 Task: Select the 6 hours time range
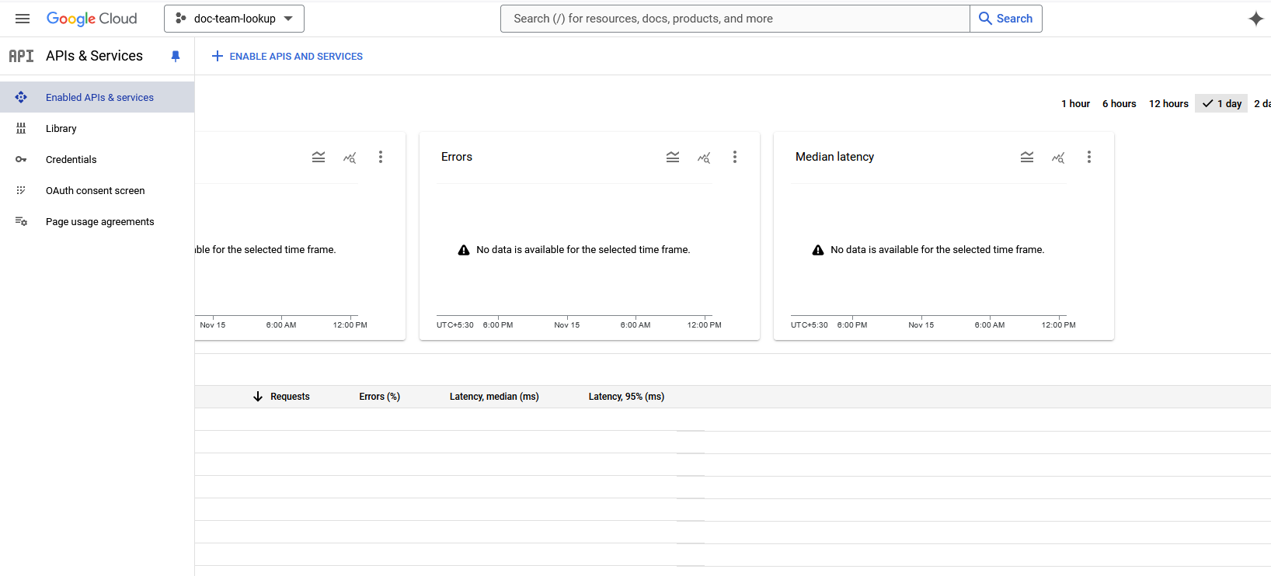pos(1119,104)
